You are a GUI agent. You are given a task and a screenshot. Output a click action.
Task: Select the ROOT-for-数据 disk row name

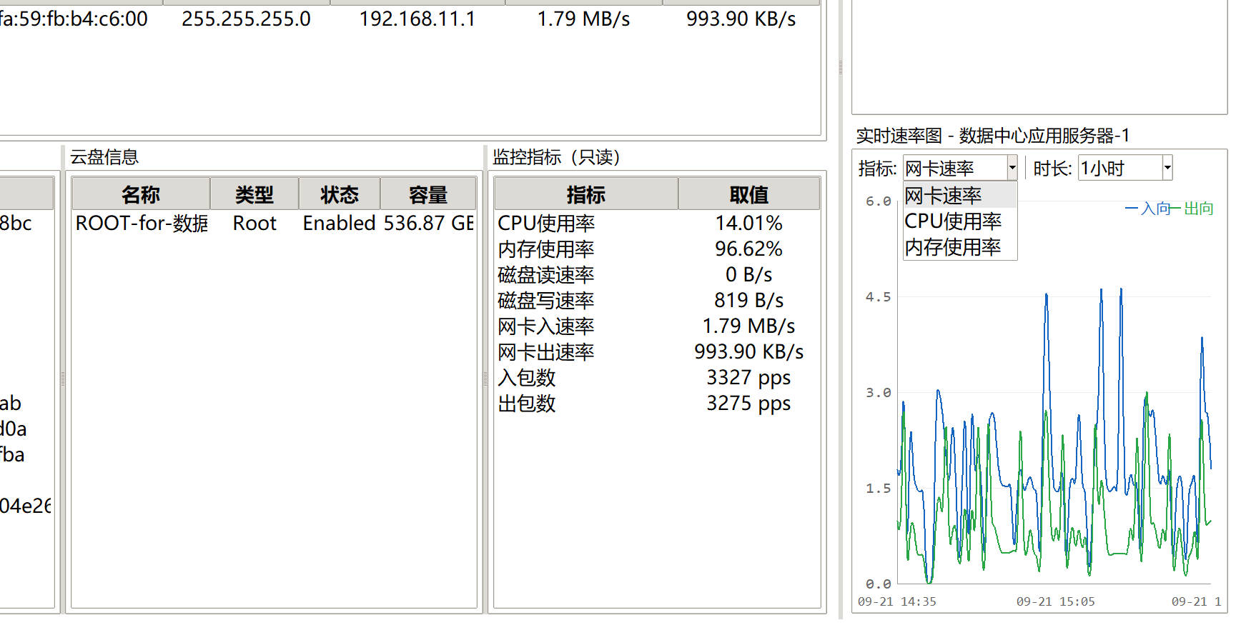point(142,224)
